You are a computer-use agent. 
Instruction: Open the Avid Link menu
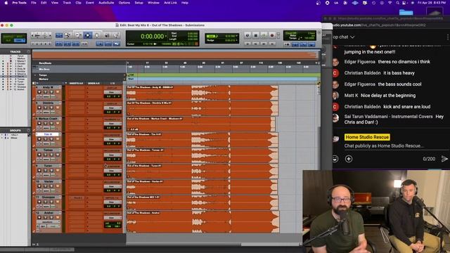[x=170, y=3]
